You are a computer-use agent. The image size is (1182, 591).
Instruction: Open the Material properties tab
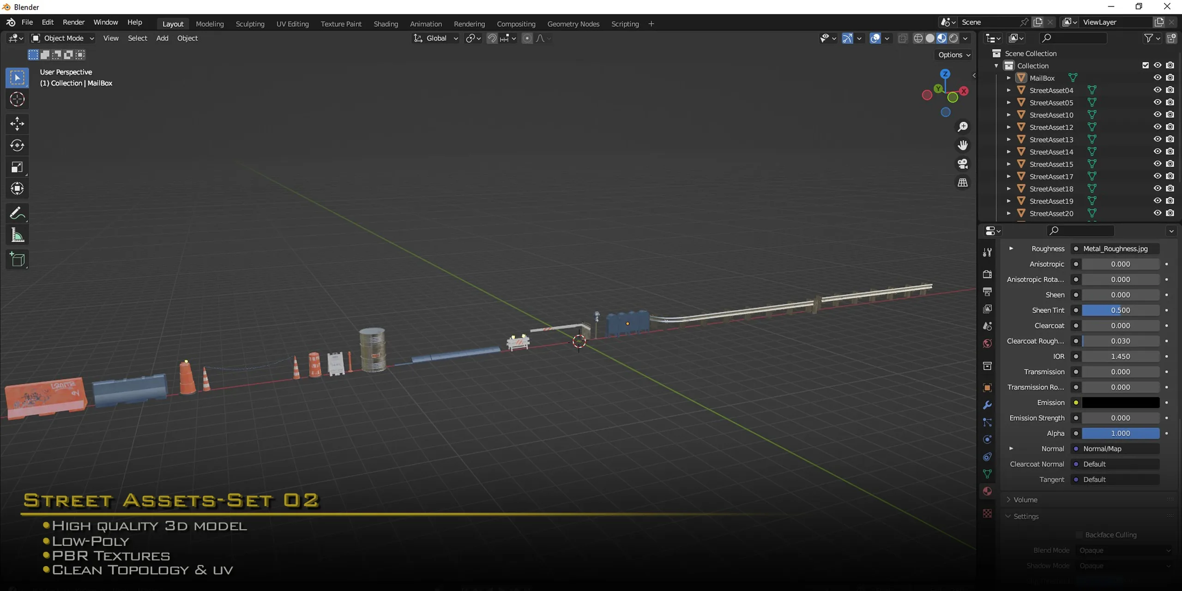pos(987,491)
